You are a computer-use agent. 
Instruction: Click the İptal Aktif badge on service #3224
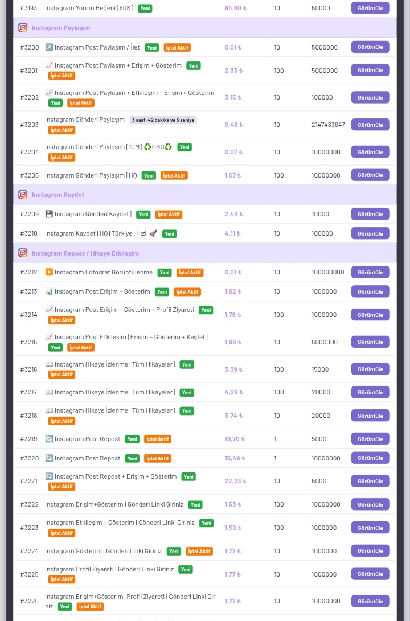pyautogui.click(x=199, y=552)
